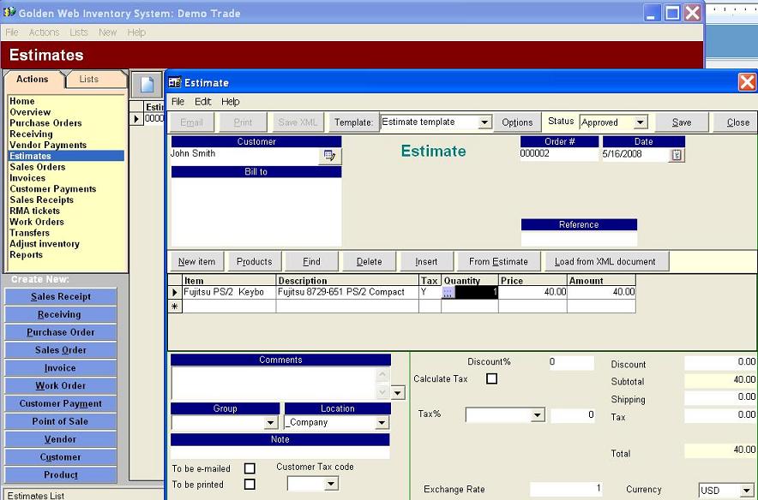The height and width of the screenshot is (500, 758).
Task: Open Point of Sale
Action: point(60,421)
